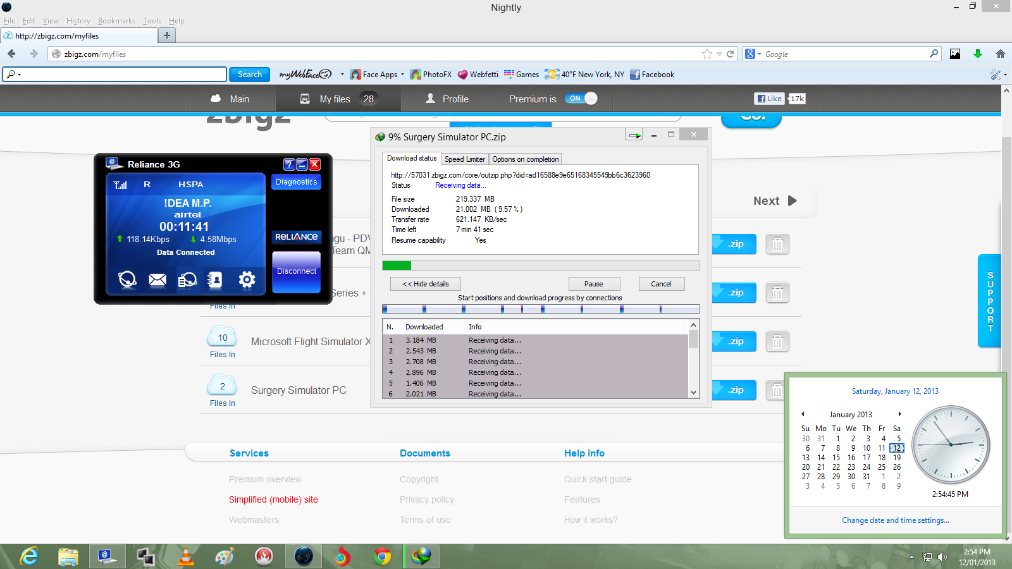
Task: Open the toolbar options wrench icon
Action: (x=996, y=75)
